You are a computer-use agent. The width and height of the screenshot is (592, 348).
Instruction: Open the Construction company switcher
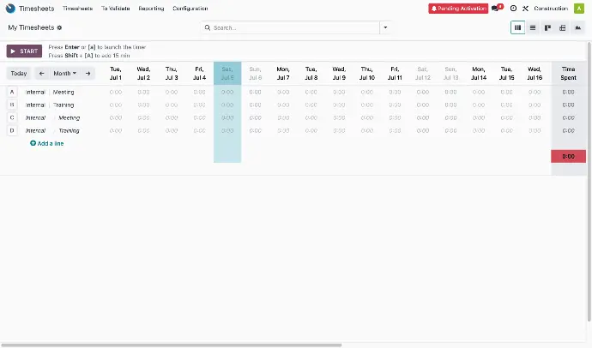551,8
